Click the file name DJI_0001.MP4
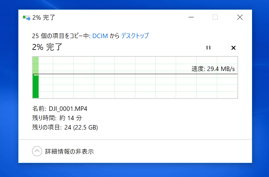Image resolution: width=269 pixels, height=177 pixels. click(68, 108)
